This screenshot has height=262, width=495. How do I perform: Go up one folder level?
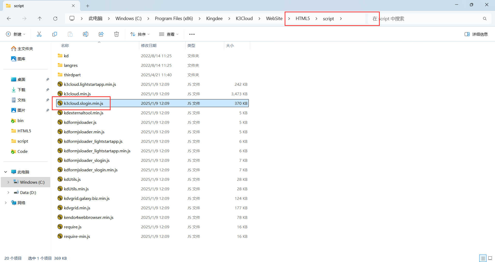click(40, 18)
